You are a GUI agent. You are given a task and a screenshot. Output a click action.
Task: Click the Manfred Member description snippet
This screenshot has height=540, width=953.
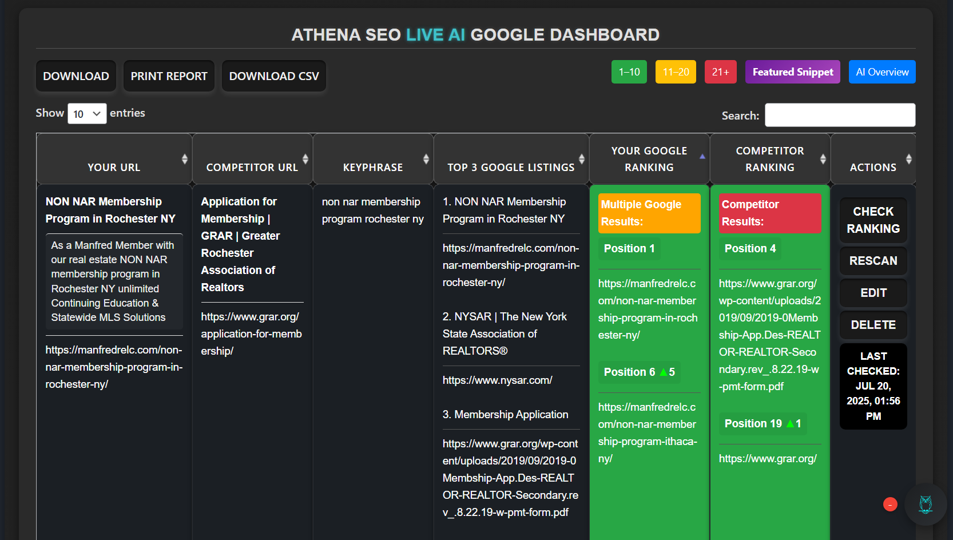(114, 281)
